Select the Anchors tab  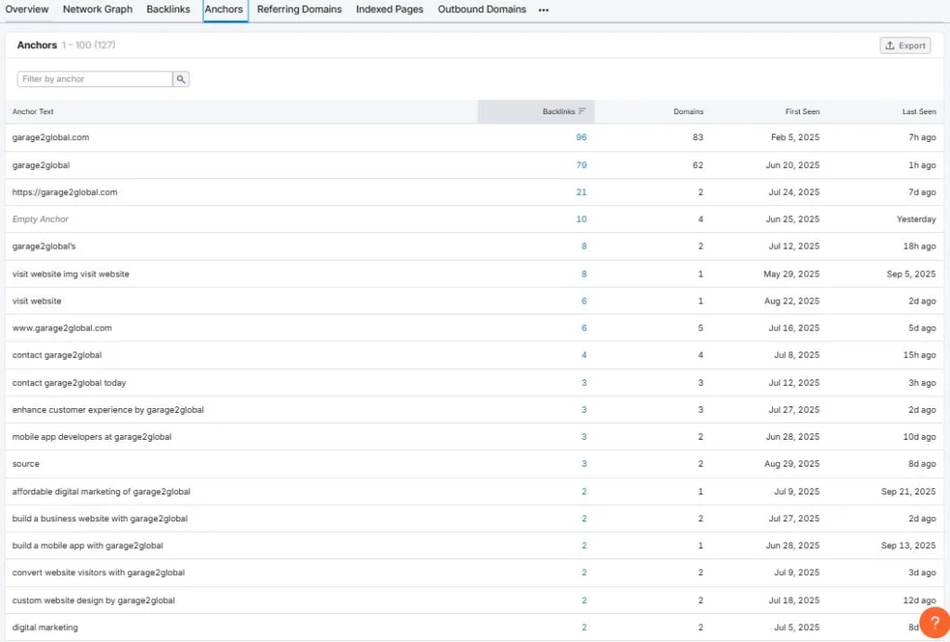click(224, 9)
